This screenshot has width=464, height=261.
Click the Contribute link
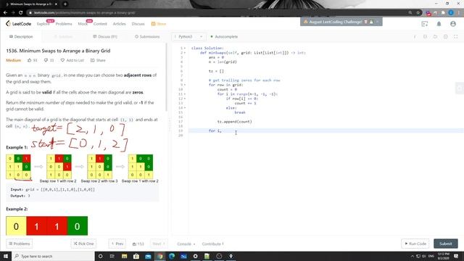pyautogui.click(x=212, y=244)
